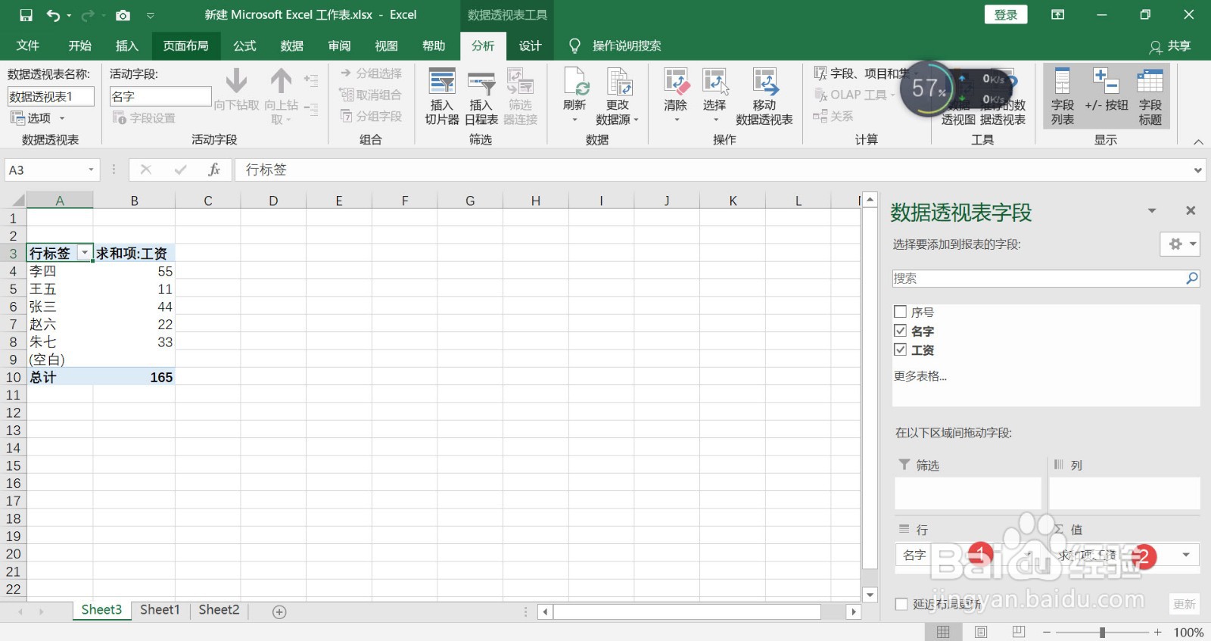Open the Customize Quick Access Toolbar dropdown
This screenshot has height=641, width=1211.
[x=150, y=15]
